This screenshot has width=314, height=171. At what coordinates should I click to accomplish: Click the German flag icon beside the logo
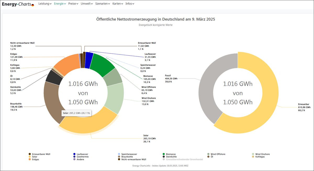click(x=33, y=5)
